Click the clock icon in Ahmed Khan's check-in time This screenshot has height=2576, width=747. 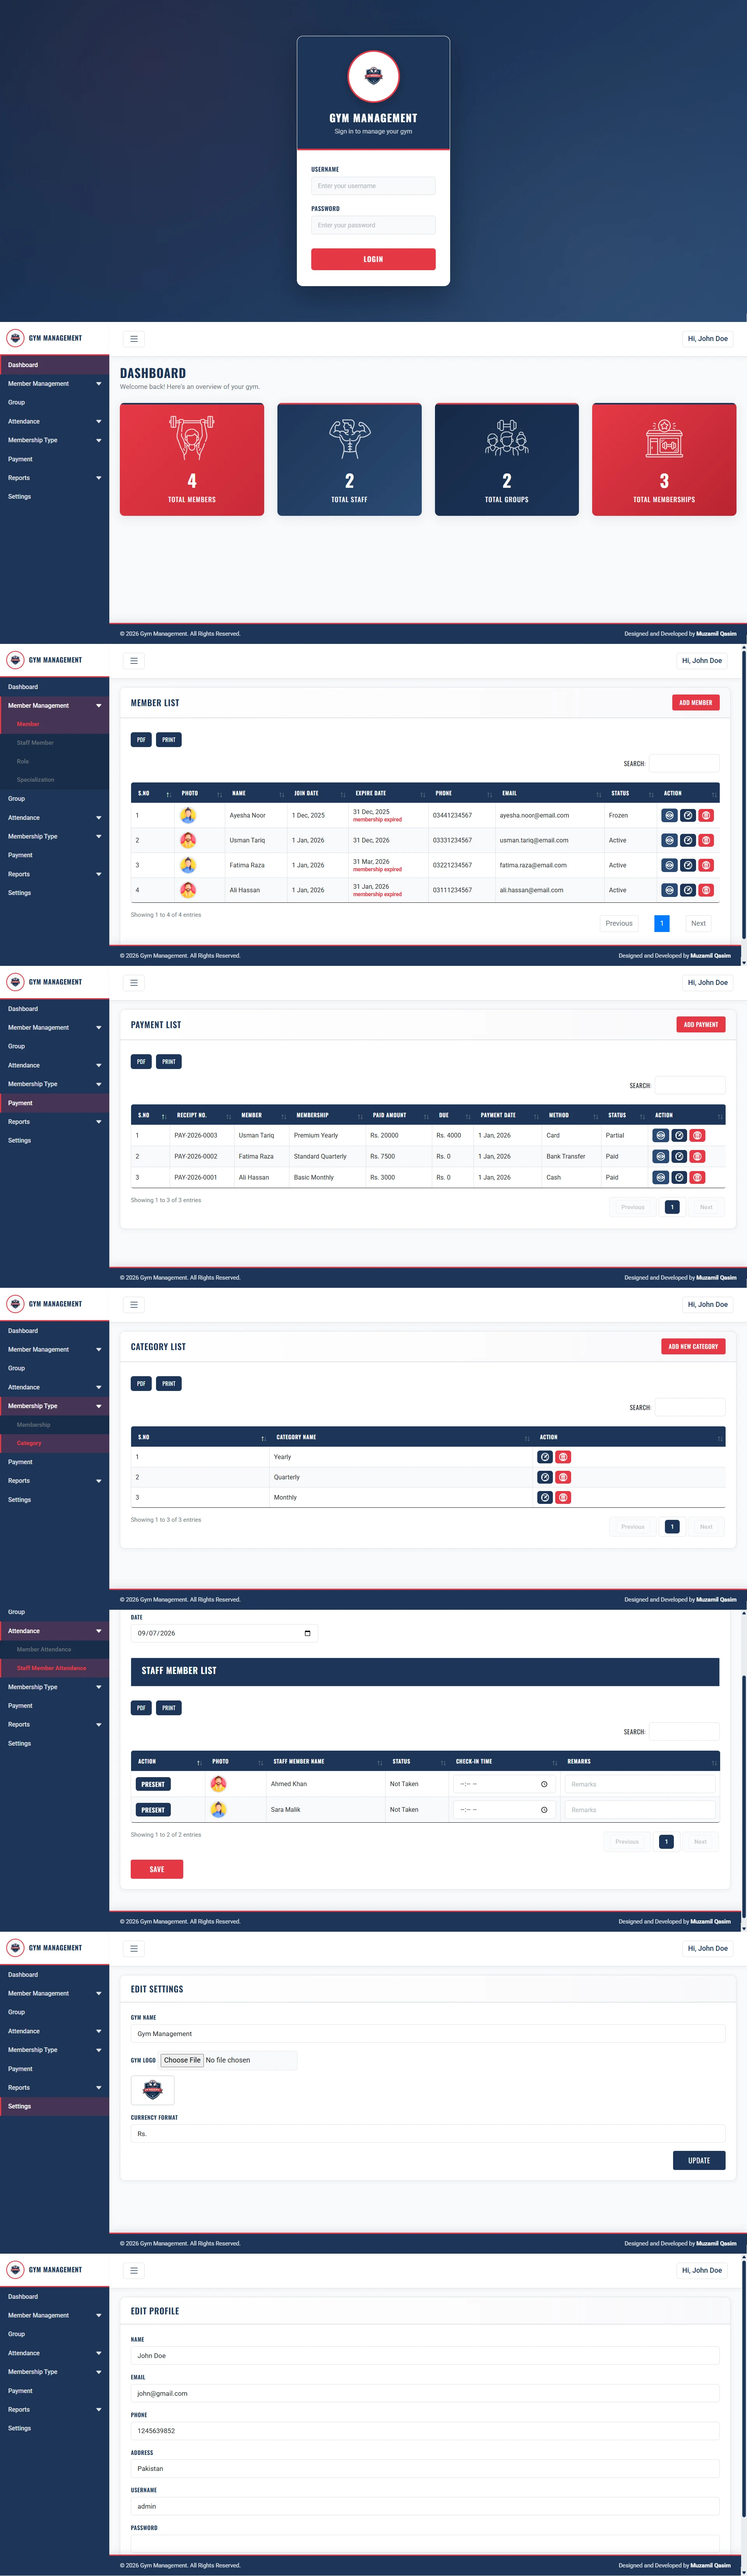(544, 1785)
